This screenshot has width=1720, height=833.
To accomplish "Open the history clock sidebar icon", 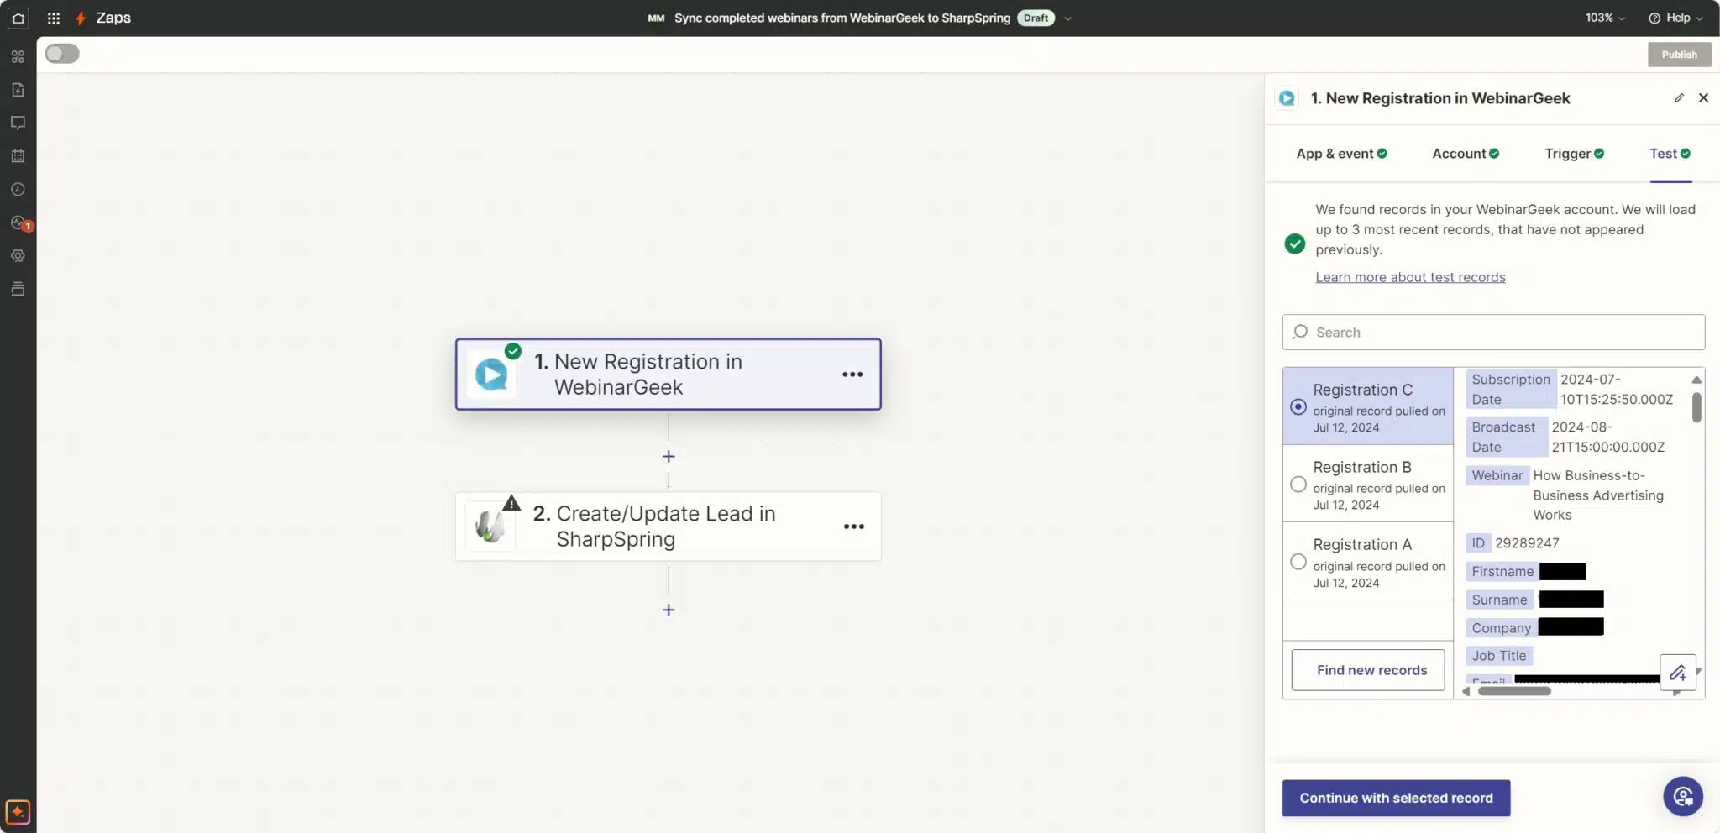I will click(18, 189).
